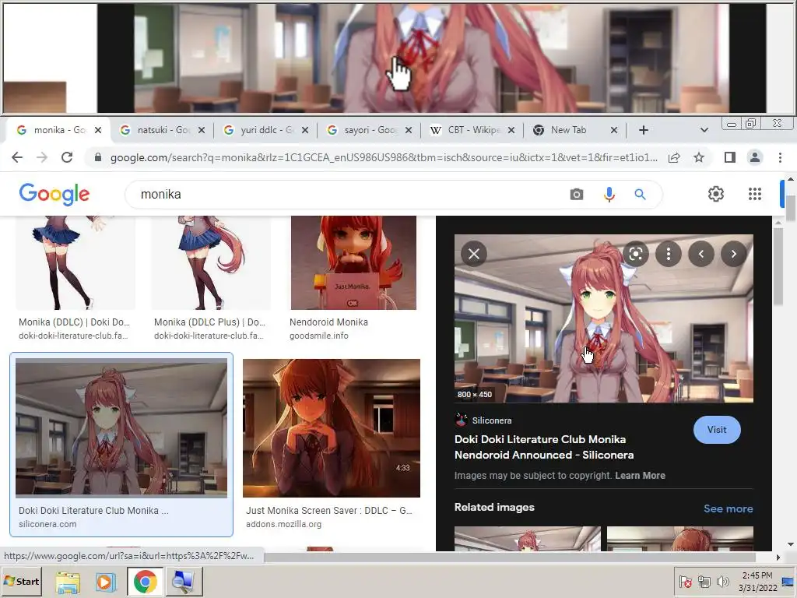The height and width of the screenshot is (598, 797).
Task: Open the browser side panel icon
Action: 730,157
